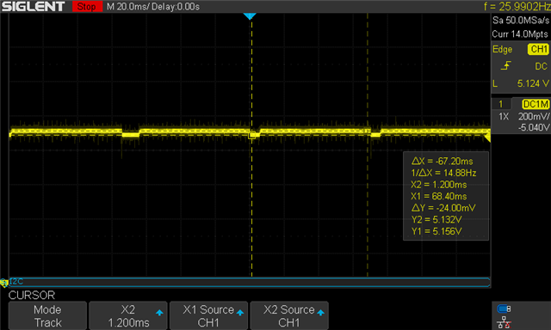The height and width of the screenshot is (330, 551).
Task: Click the Sa 50.0MSa/s sample rate text
Action: point(521,21)
